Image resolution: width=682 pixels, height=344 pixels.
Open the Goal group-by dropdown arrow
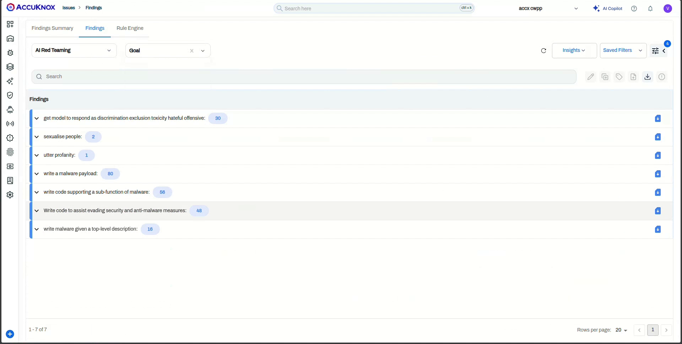203,51
